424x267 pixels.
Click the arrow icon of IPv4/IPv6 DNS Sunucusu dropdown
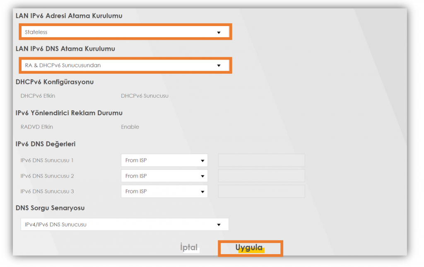219,225
